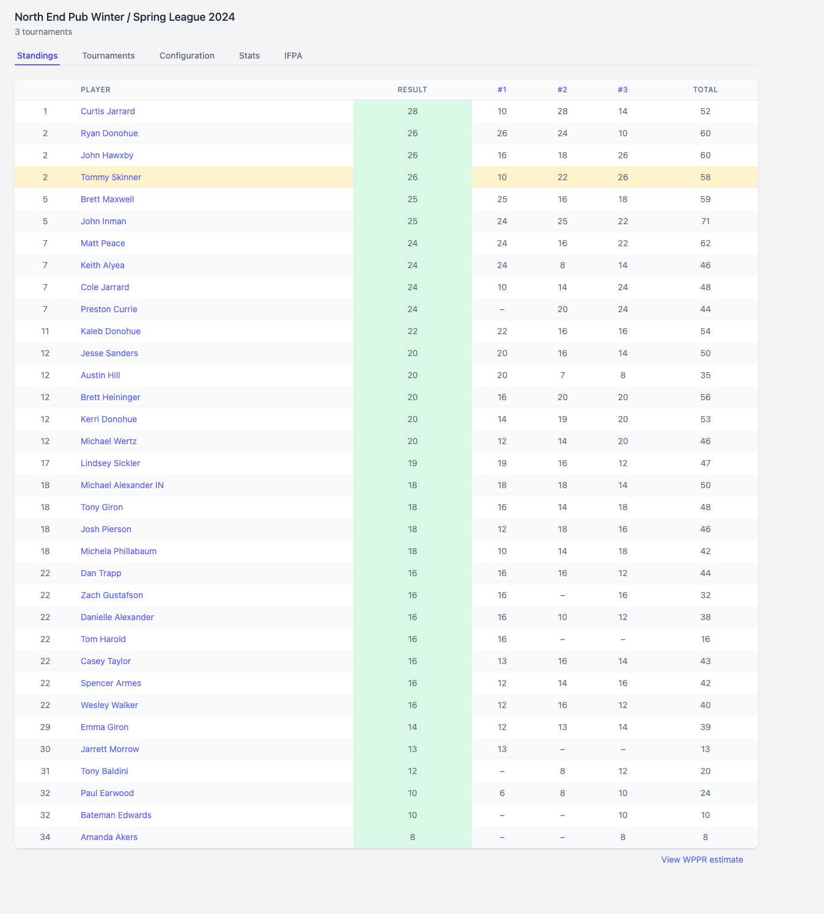Open tournament #1 column link
824x914 pixels.
pyautogui.click(x=502, y=90)
